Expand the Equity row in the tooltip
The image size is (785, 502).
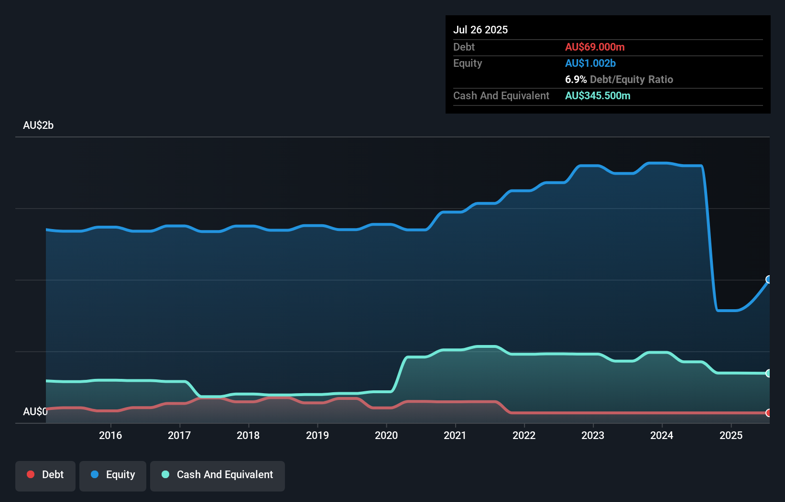click(x=468, y=63)
